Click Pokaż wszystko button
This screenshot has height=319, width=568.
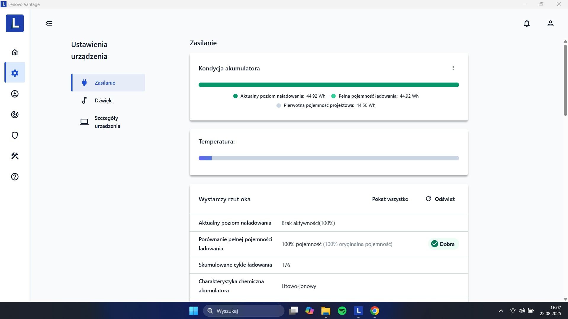tap(390, 199)
